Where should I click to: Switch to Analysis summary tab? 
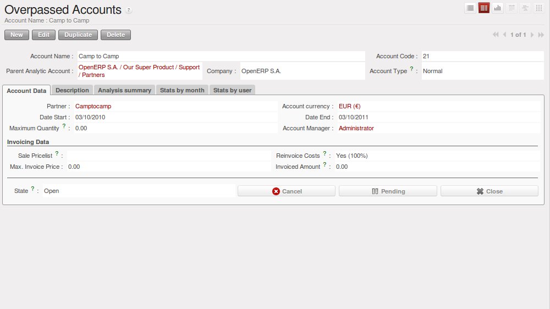124,90
